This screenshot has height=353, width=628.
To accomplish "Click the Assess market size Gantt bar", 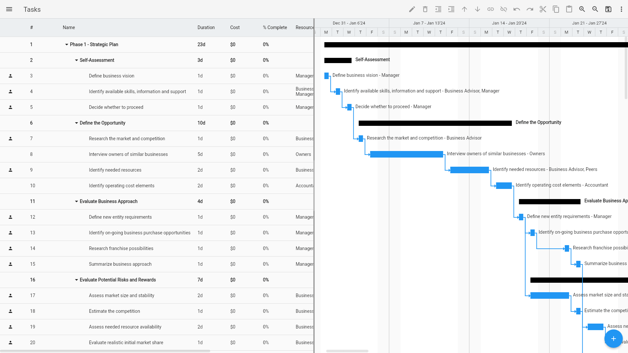I will pos(550,295).
